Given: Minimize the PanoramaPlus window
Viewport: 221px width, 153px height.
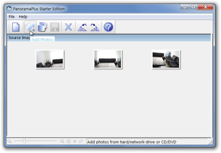Looking at the screenshot, I should click(x=185, y=7).
